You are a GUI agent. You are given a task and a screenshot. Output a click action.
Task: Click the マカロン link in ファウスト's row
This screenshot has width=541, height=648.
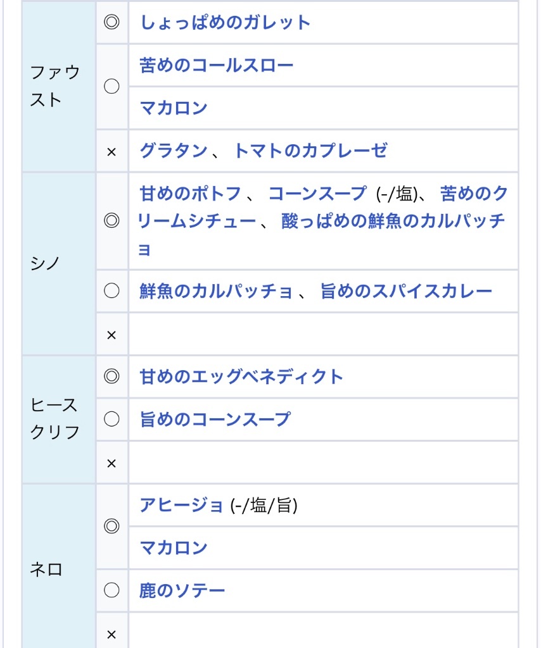coord(174,108)
